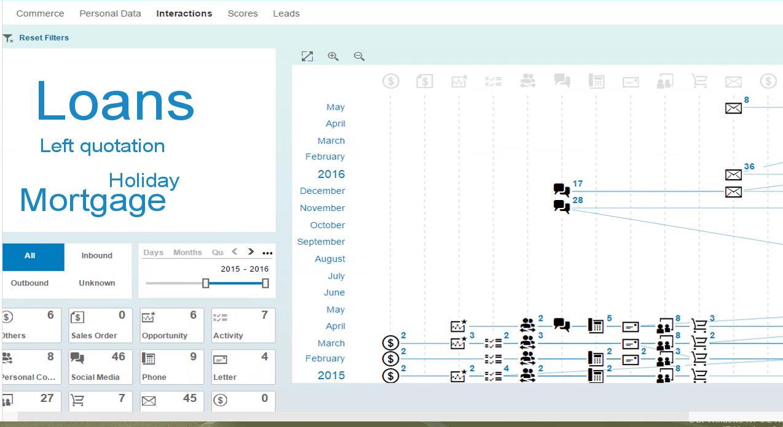Viewport: 783px width, 427px height.
Task: Select the email node with count 36
Action: 733,175
